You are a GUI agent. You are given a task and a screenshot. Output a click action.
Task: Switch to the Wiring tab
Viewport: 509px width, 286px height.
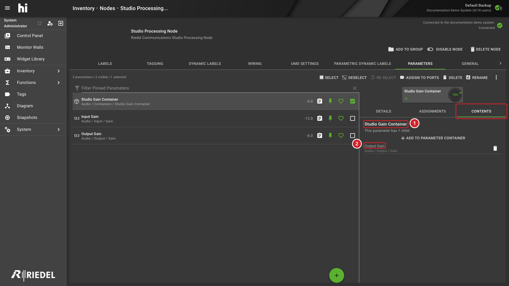pyautogui.click(x=255, y=64)
